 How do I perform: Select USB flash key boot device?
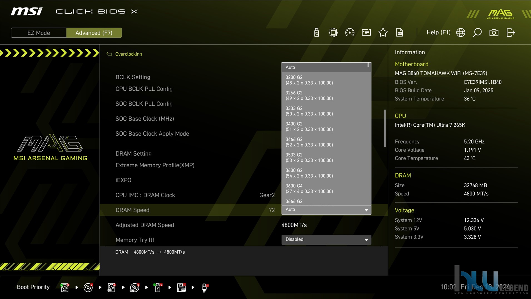tap(158, 287)
